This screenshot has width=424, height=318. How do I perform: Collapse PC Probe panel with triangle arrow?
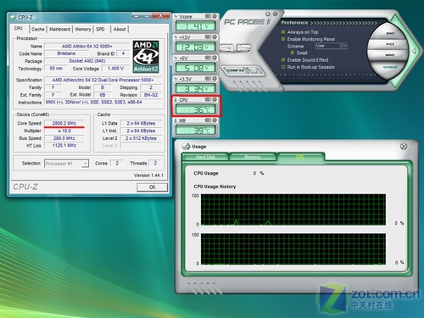[x=414, y=51]
